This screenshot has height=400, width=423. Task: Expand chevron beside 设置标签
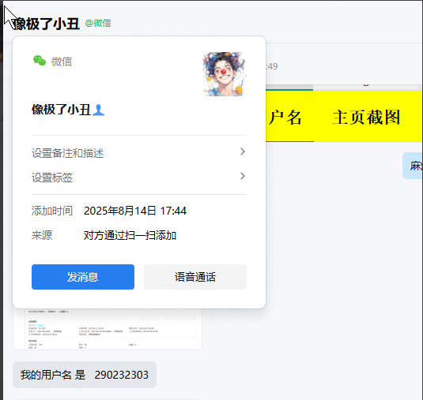tap(243, 176)
